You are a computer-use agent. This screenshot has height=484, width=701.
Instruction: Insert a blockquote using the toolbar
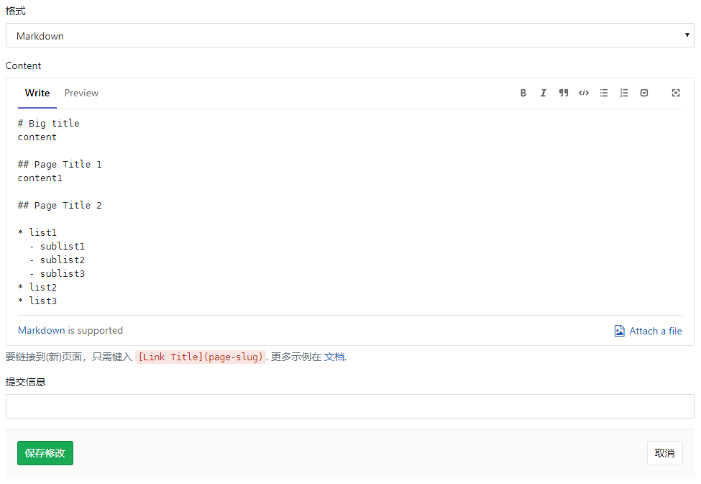[x=564, y=93]
